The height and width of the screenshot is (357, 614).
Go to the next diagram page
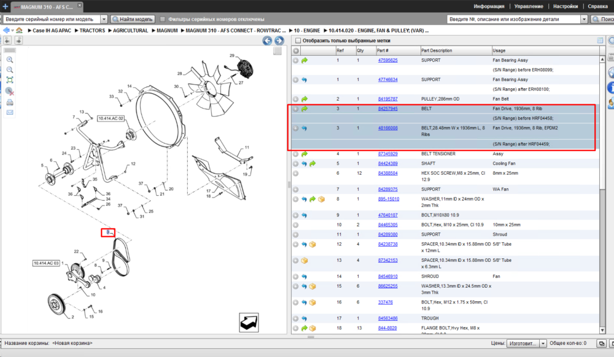(279, 40)
